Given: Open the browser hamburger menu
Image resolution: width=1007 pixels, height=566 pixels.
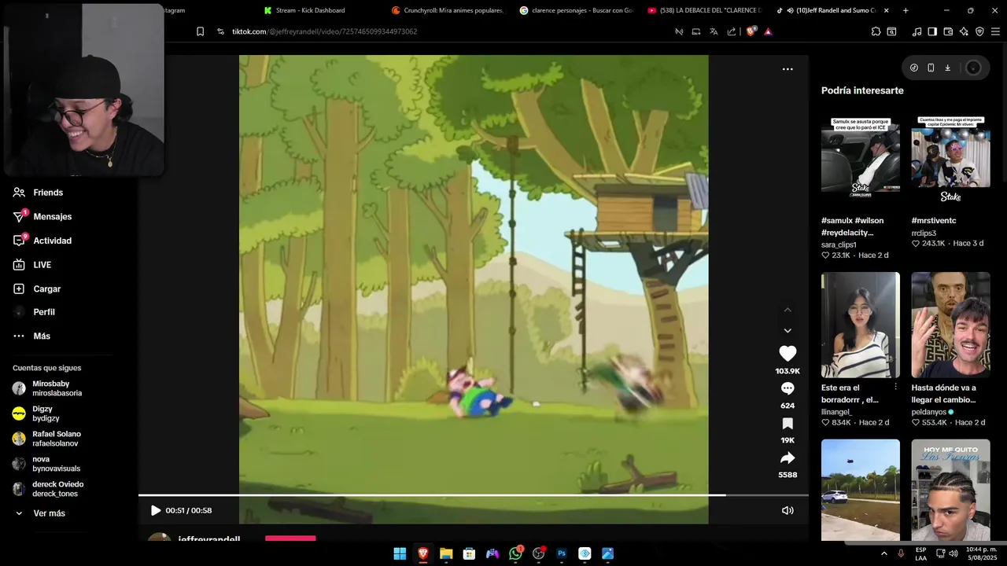Looking at the screenshot, I should point(995,31).
